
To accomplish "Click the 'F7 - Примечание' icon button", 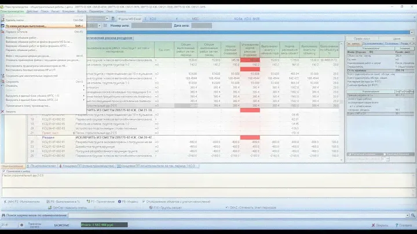I will click(x=87, y=201).
